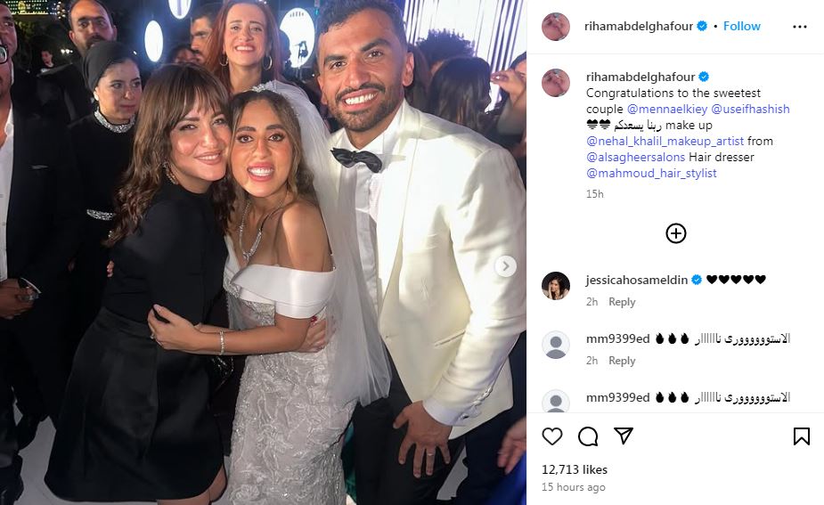
Task: Open @mahmoud_hair_stylist mention link
Action: tap(651, 173)
